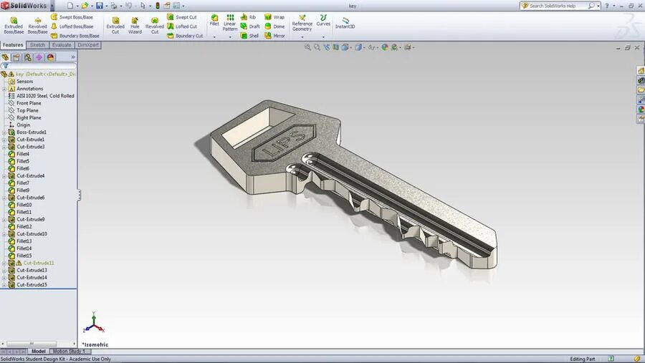Select the Origin item in the tree
Image resolution: width=645 pixels, height=363 pixels.
coord(23,125)
